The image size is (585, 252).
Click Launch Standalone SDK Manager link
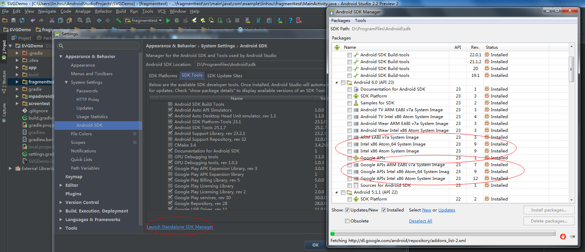click(180, 227)
